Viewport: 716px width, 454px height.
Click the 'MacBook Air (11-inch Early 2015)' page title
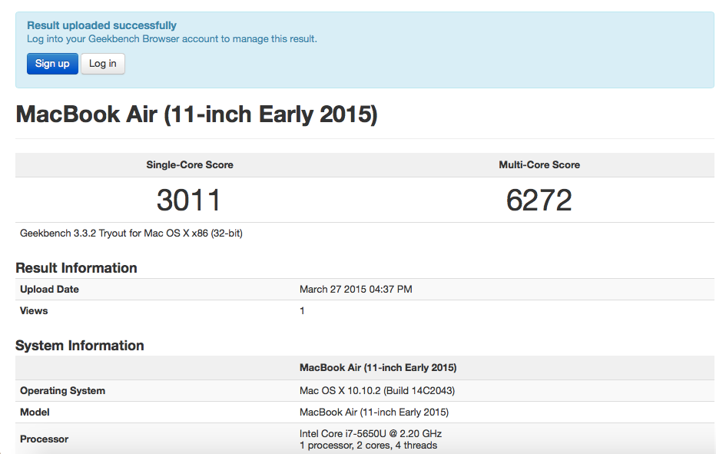[x=197, y=114]
